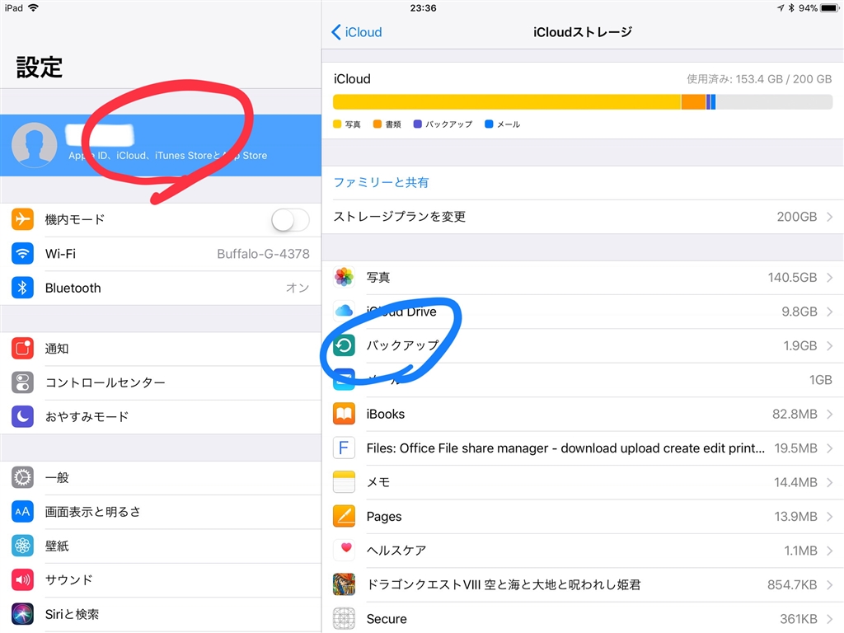Open the おやすみモード row label
This screenshot has height=633, width=844.
(x=87, y=416)
